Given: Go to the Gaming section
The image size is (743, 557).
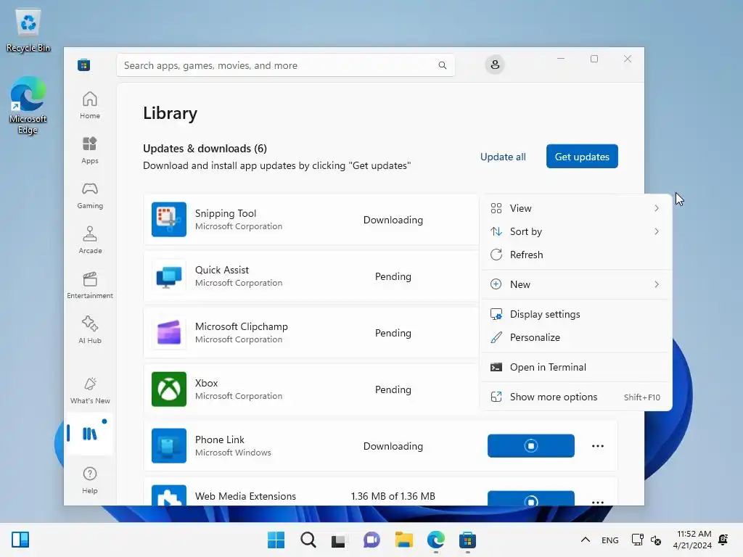Looking at the screenshot, I should 89,195.
